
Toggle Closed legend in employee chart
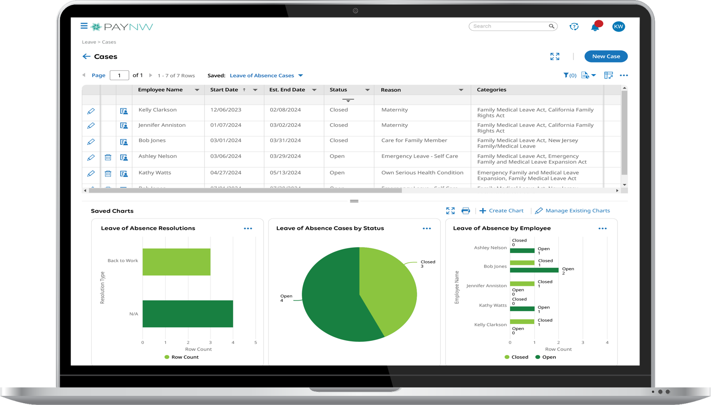pos(516,357)
